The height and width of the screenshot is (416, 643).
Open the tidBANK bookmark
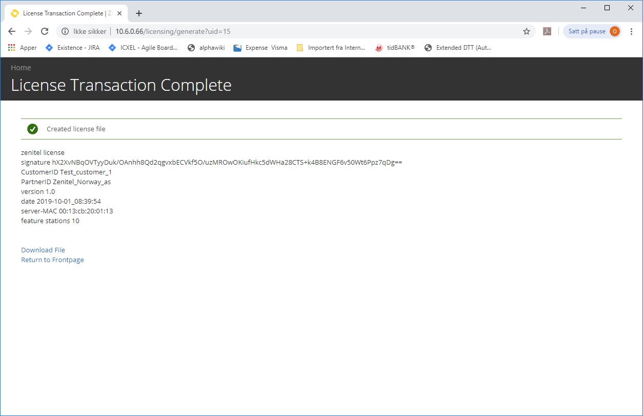pyautogui.click(x=395, y=48)
